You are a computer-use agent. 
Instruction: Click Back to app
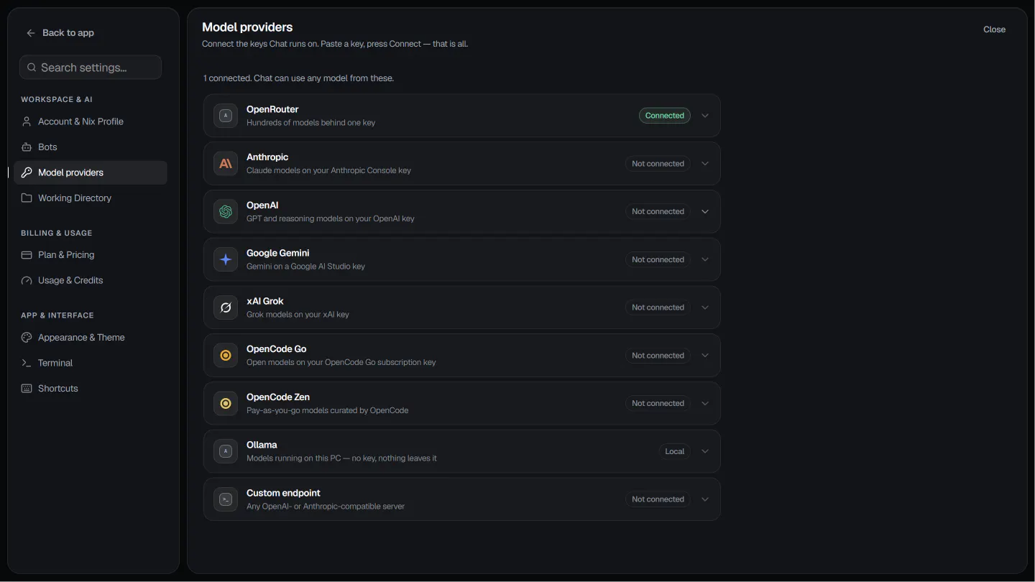coord(60,33)
